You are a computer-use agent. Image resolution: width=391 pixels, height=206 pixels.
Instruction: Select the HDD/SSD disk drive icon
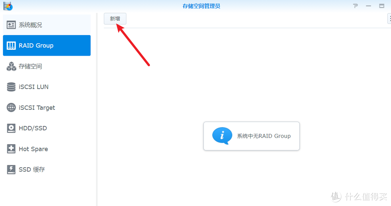pyautogui.click(x=11, y=128)
